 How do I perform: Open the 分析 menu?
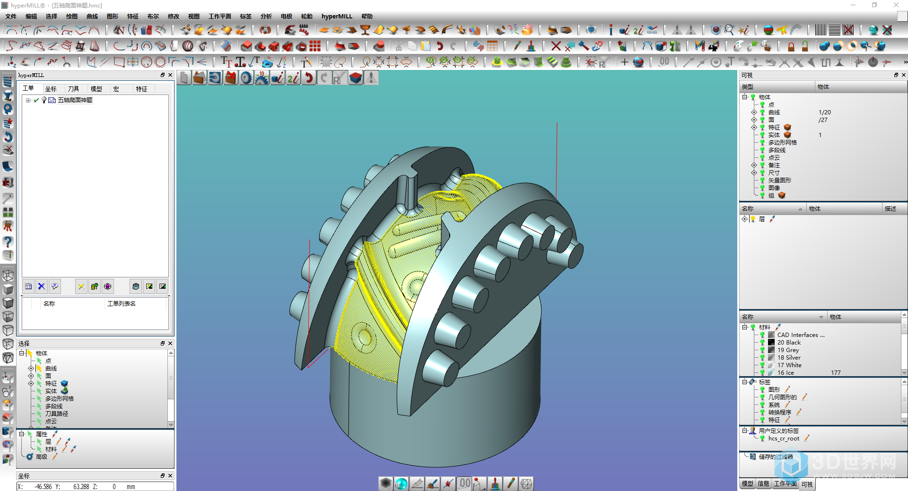(266, 16)
